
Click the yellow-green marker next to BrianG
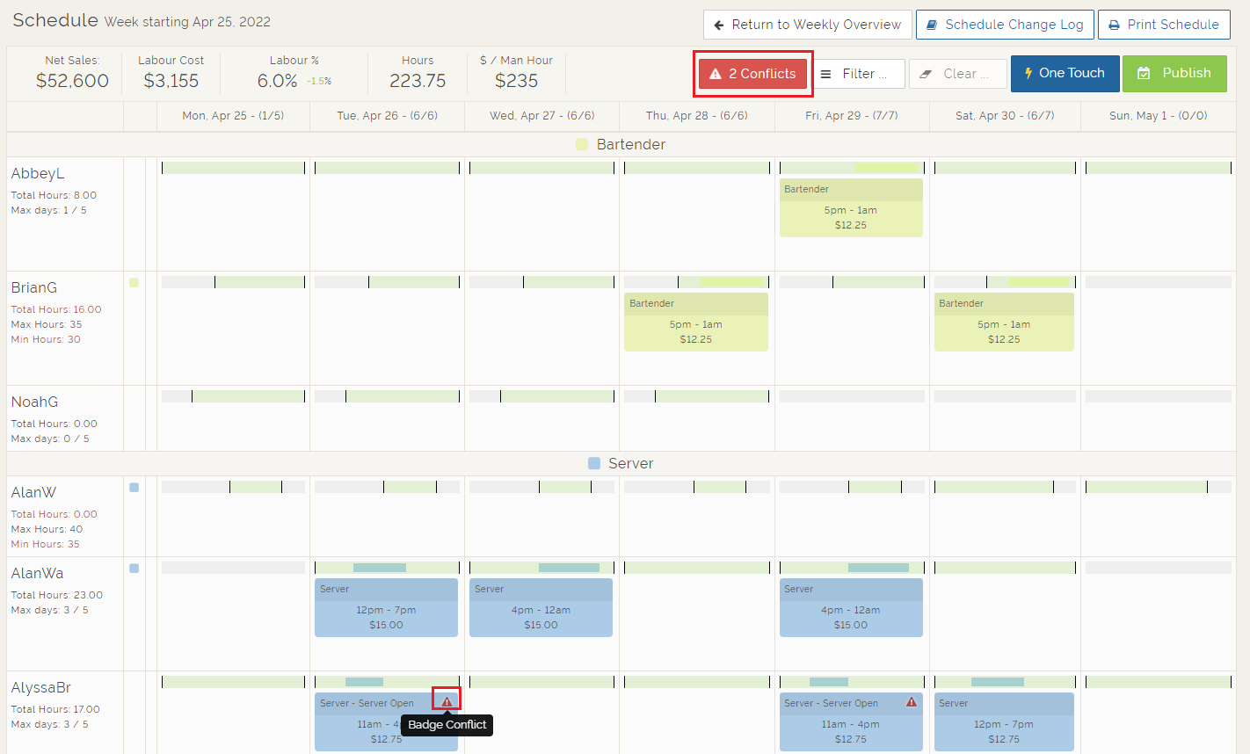point(134,283)
